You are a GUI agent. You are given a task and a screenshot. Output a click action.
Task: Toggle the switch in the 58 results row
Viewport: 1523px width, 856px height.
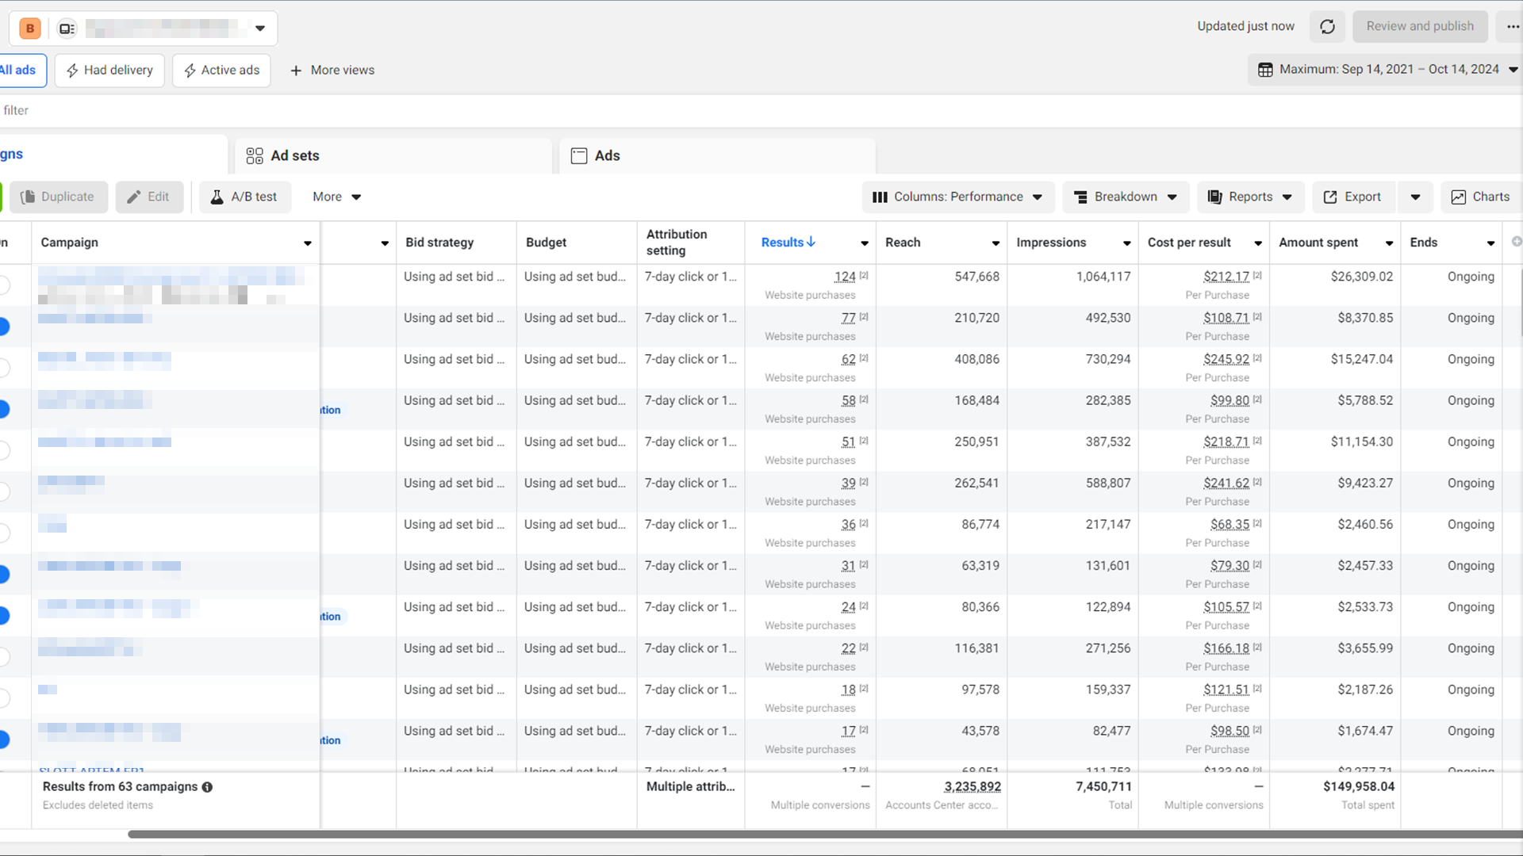click(4, 409)
